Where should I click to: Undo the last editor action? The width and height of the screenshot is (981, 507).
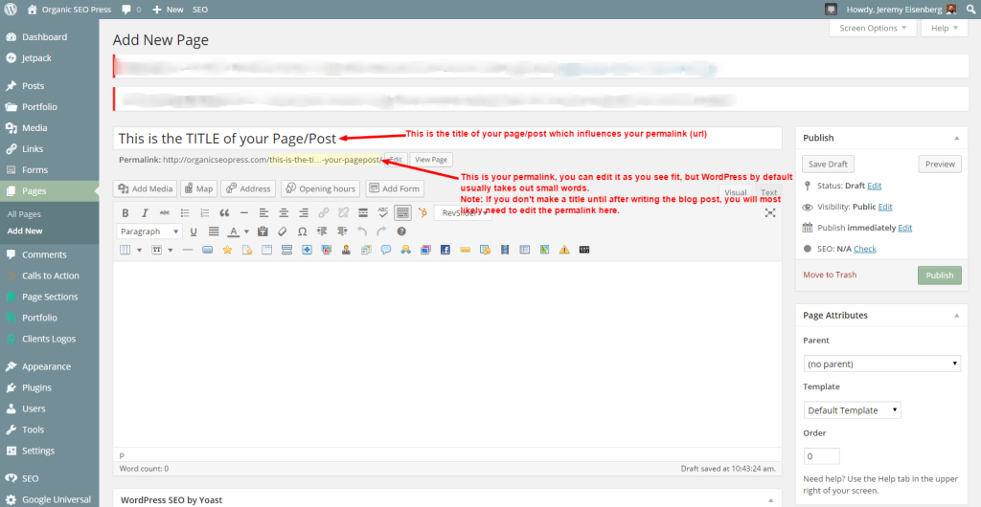361,231
